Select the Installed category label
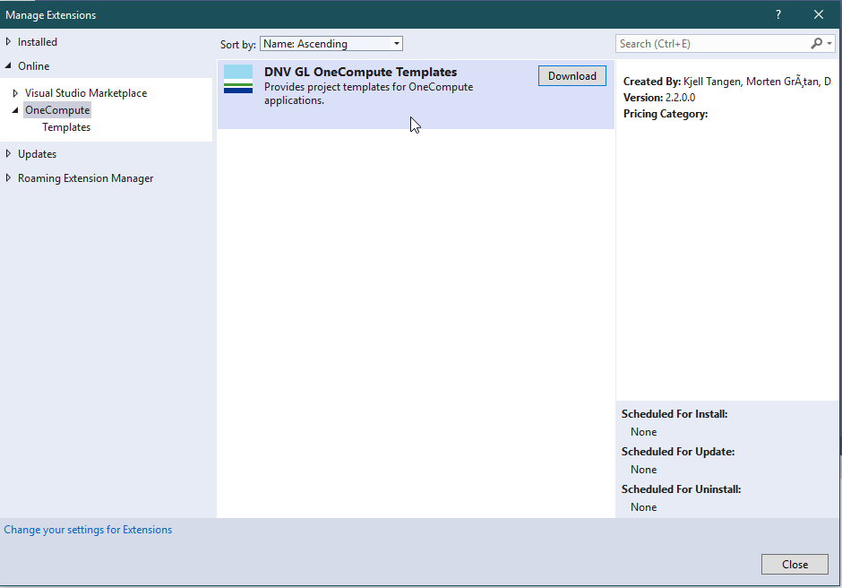 38,42
